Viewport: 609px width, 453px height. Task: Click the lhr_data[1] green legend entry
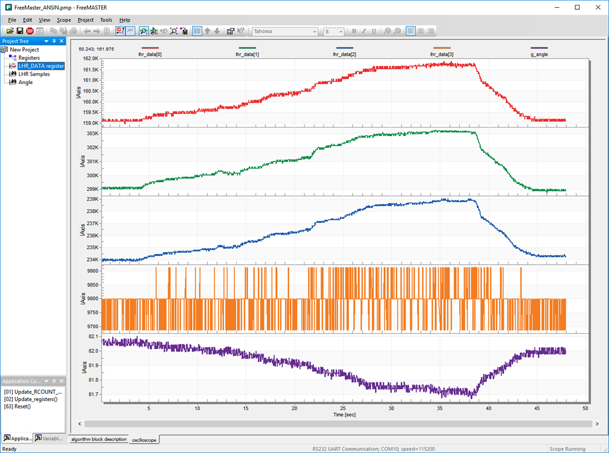(x=247, y=52)
